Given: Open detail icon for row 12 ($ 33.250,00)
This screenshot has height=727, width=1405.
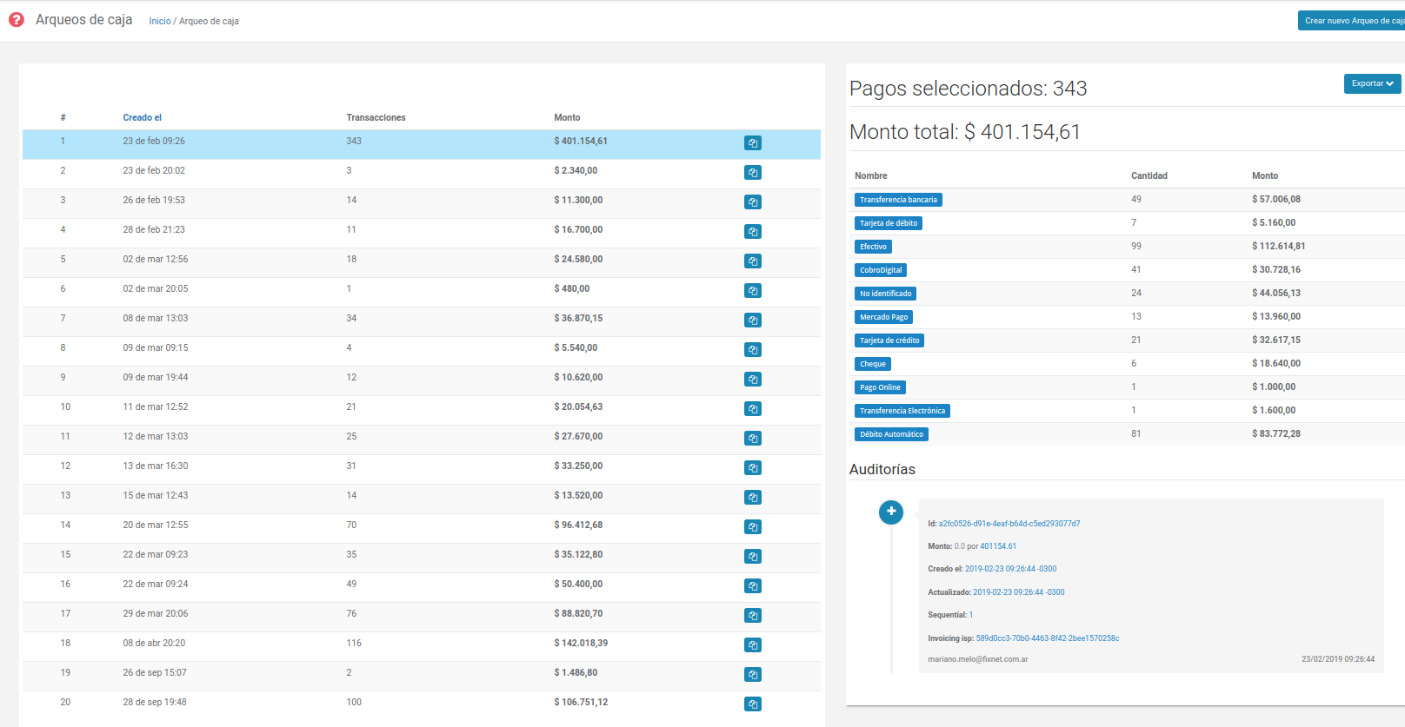Looking at the screenshot, I should (x=753, y=468).
